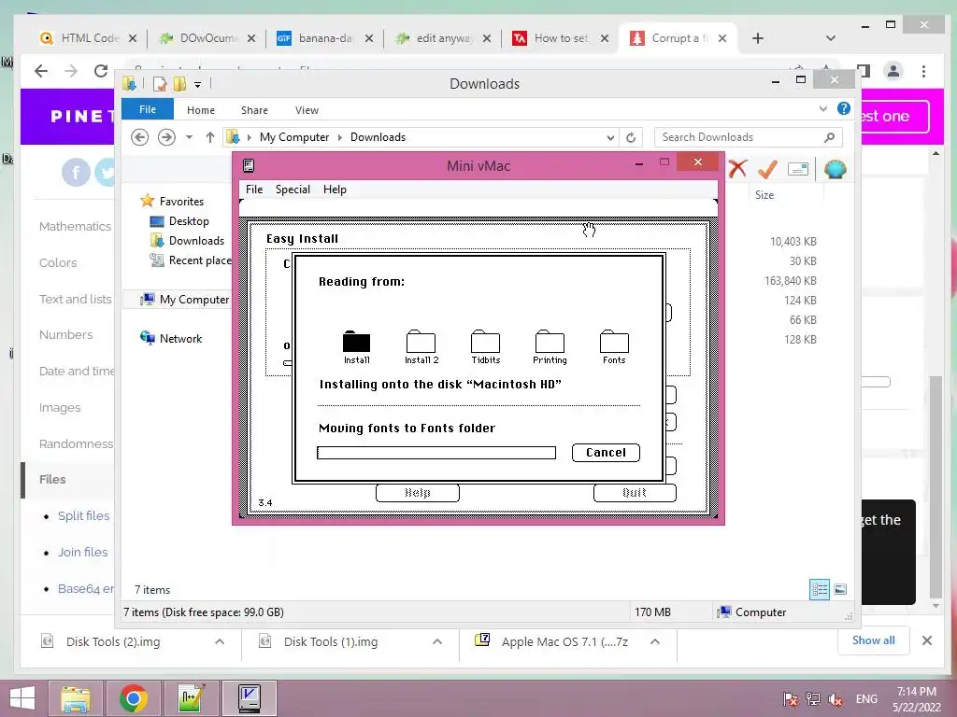
Task: Click My Computer in address breadcrumb
Action: (x=294, y=137)
